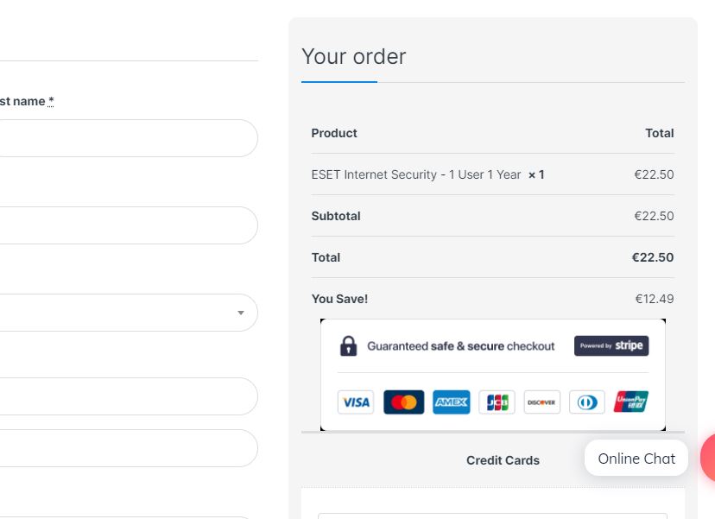Click the You Save €12.49 amount
Image resolution: width=715 pixels, height=519 pixels.
(x=654, y=299)
